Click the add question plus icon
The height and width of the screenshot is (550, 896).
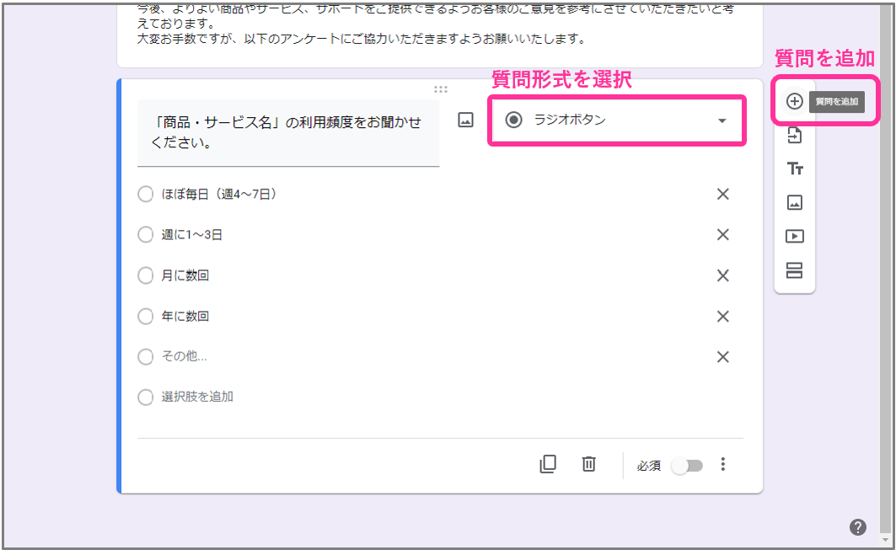tap(794, 101)
